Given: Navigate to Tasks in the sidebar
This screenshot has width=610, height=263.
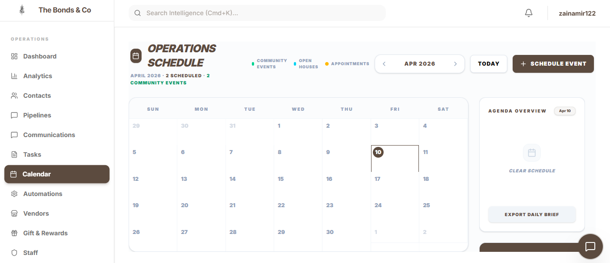Looking at the screenshot, I should tap(32, 154).
